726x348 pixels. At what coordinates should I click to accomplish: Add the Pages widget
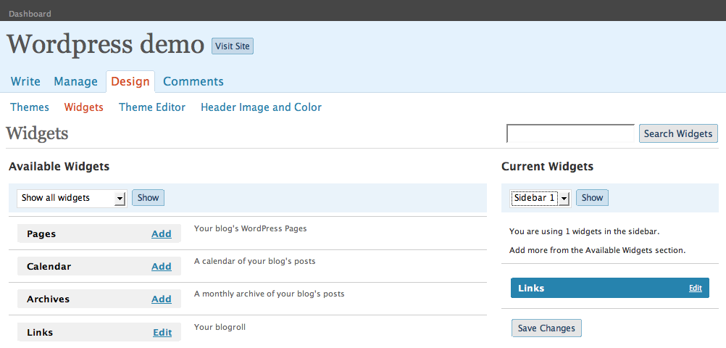[x=162, y=234]
